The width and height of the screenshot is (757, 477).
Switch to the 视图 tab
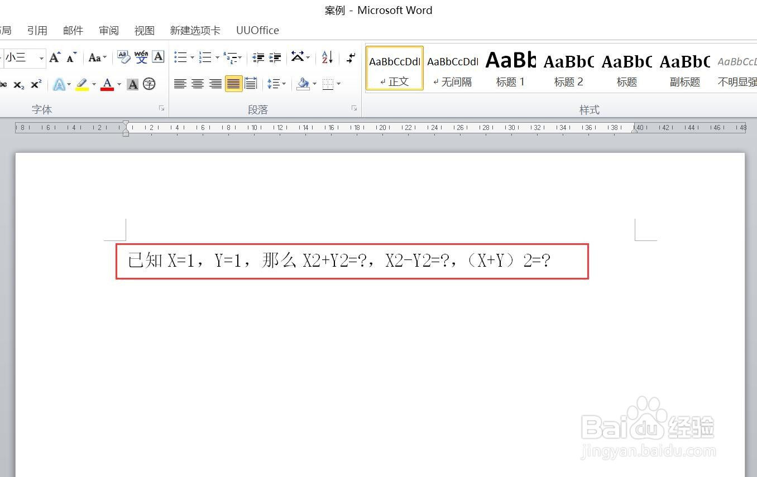(145, 30)
